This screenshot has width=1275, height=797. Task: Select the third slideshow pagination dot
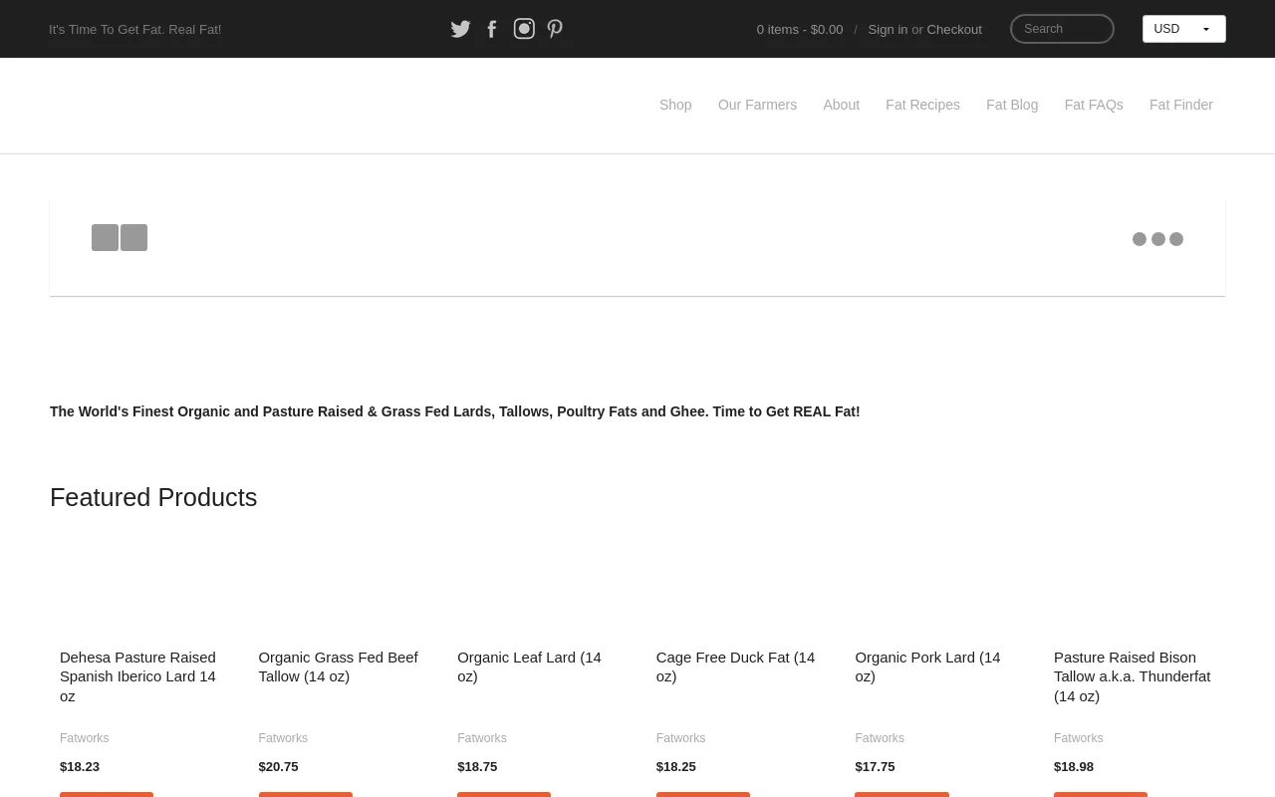pos(1176,239)
